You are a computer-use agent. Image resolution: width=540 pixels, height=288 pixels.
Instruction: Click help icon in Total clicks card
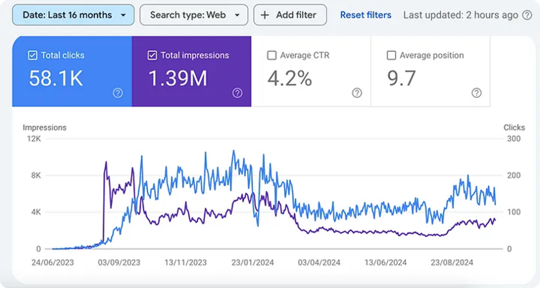(x=118, y=93)
